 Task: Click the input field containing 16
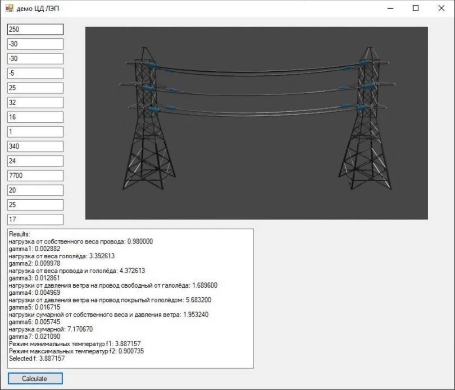[35, 117]
